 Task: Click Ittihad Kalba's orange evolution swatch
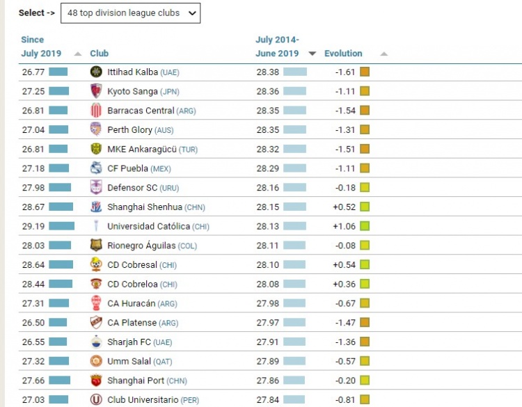[365, 72]
